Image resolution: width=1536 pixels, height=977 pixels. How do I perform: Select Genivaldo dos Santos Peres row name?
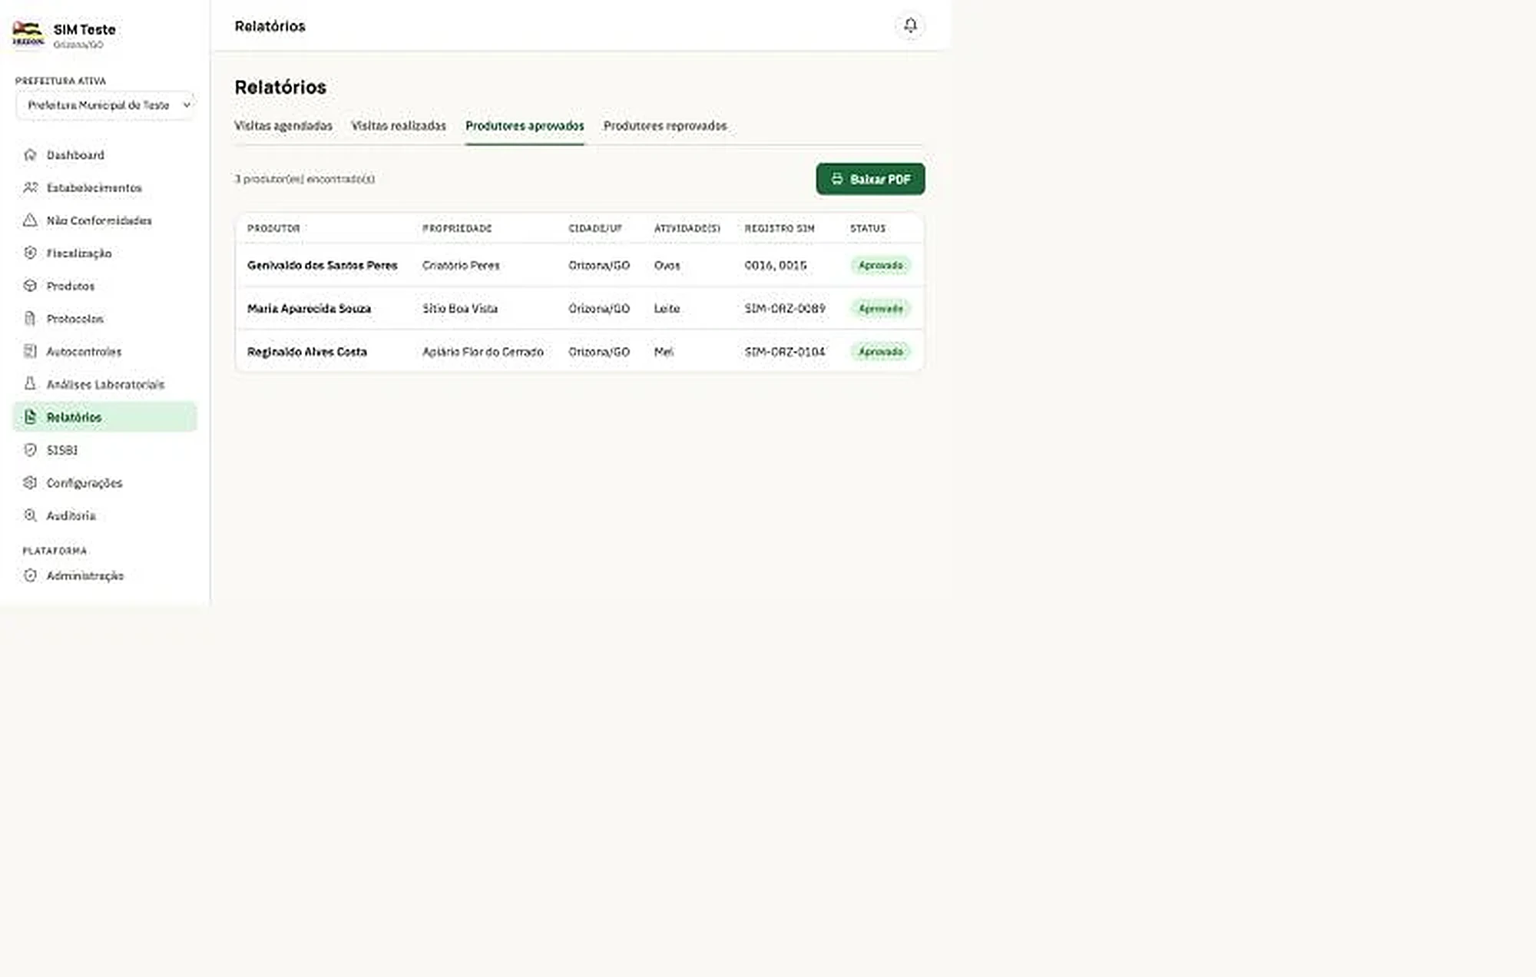click(323, 265)
